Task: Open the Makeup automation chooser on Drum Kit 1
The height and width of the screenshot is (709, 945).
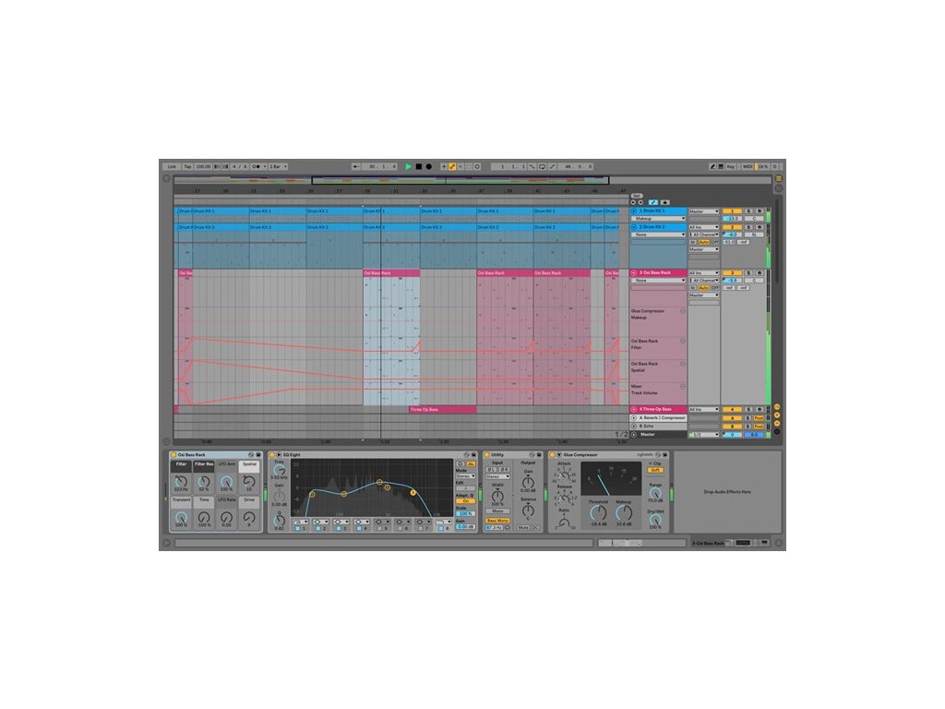Action: 658,218
